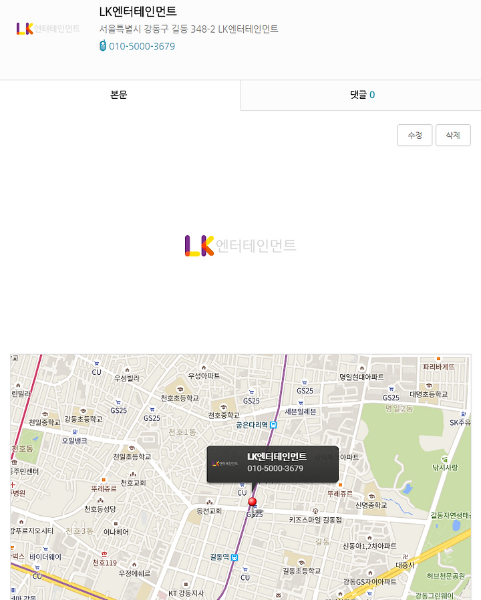Click the 강동초등학교 school icon

[83, 411]
